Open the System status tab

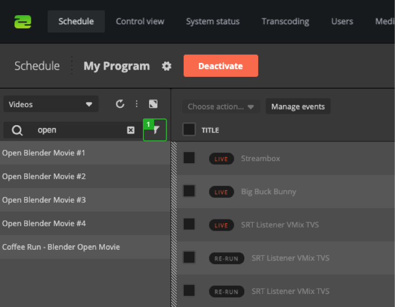pyautogui.click(x=212, y=21)
